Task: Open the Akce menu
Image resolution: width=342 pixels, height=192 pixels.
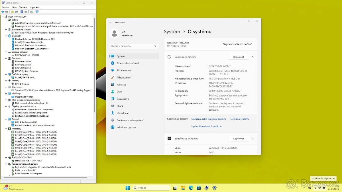Action: point(14,7)
